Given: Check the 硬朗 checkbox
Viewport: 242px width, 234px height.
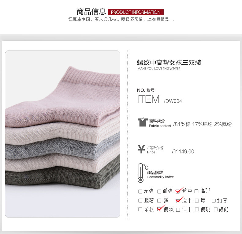Looking at the screenshot, I should [x=216, y=209].
